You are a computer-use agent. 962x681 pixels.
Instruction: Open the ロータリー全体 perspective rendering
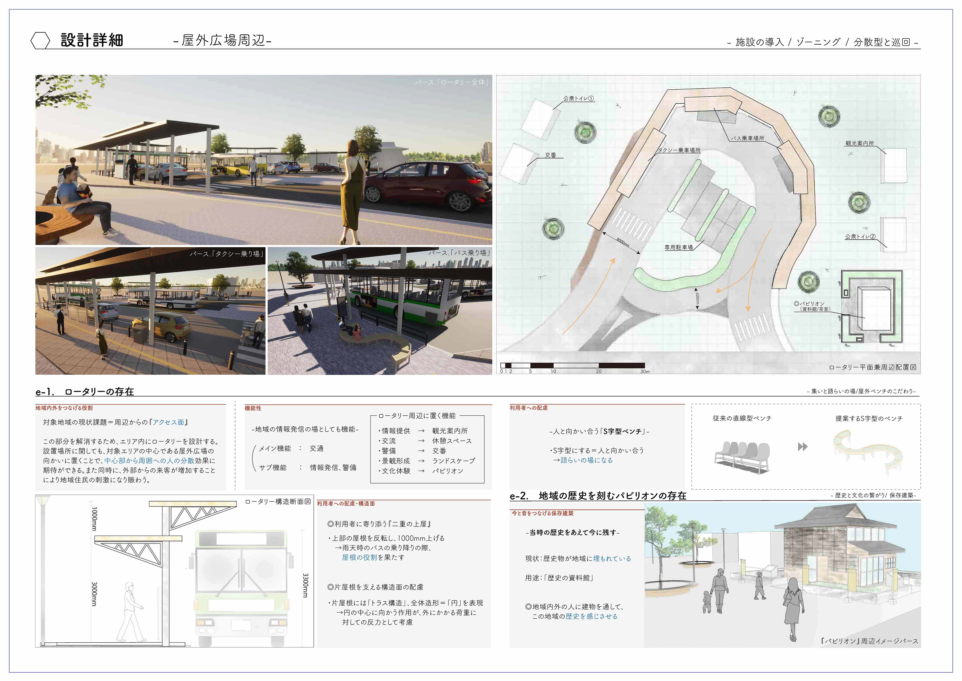[x=264, y=160]
